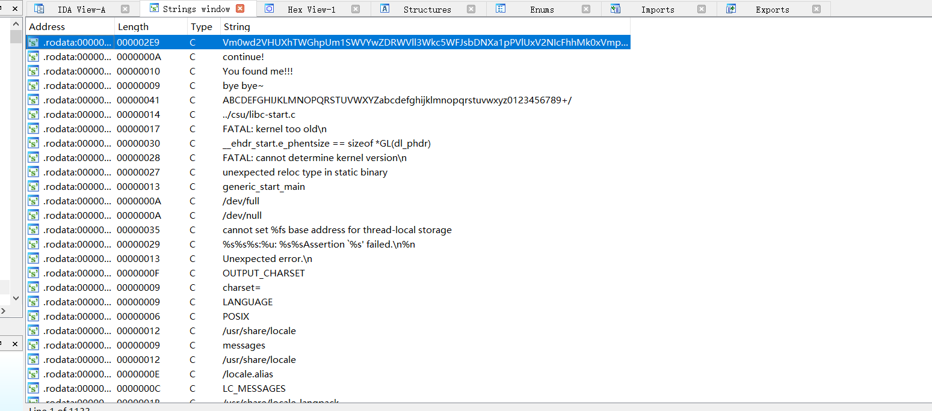Click the IDA View-A tab icon
Viewport: 932px width, 411px height.
[39, 9]
